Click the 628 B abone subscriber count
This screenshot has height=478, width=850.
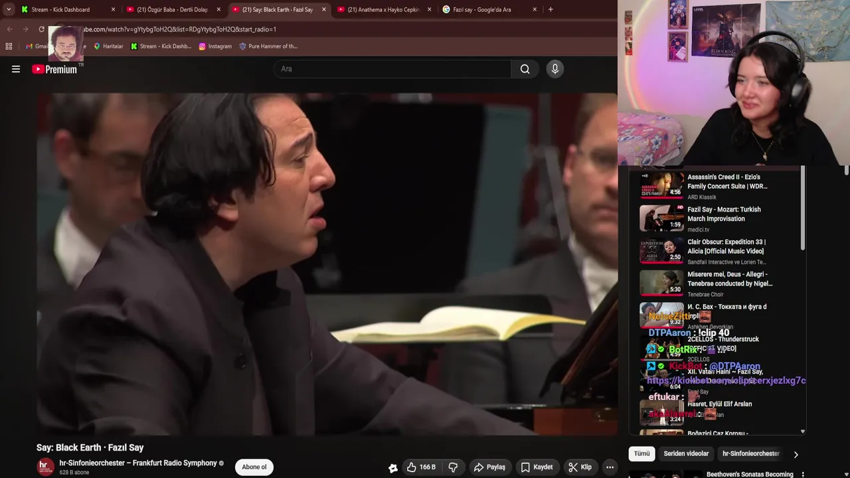(x=74, y=473)
